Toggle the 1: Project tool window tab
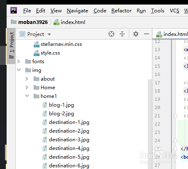 [x=12, y=46]
